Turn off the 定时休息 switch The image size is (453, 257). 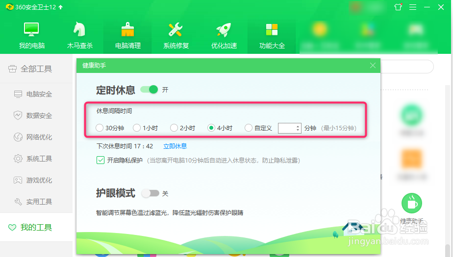149,90
